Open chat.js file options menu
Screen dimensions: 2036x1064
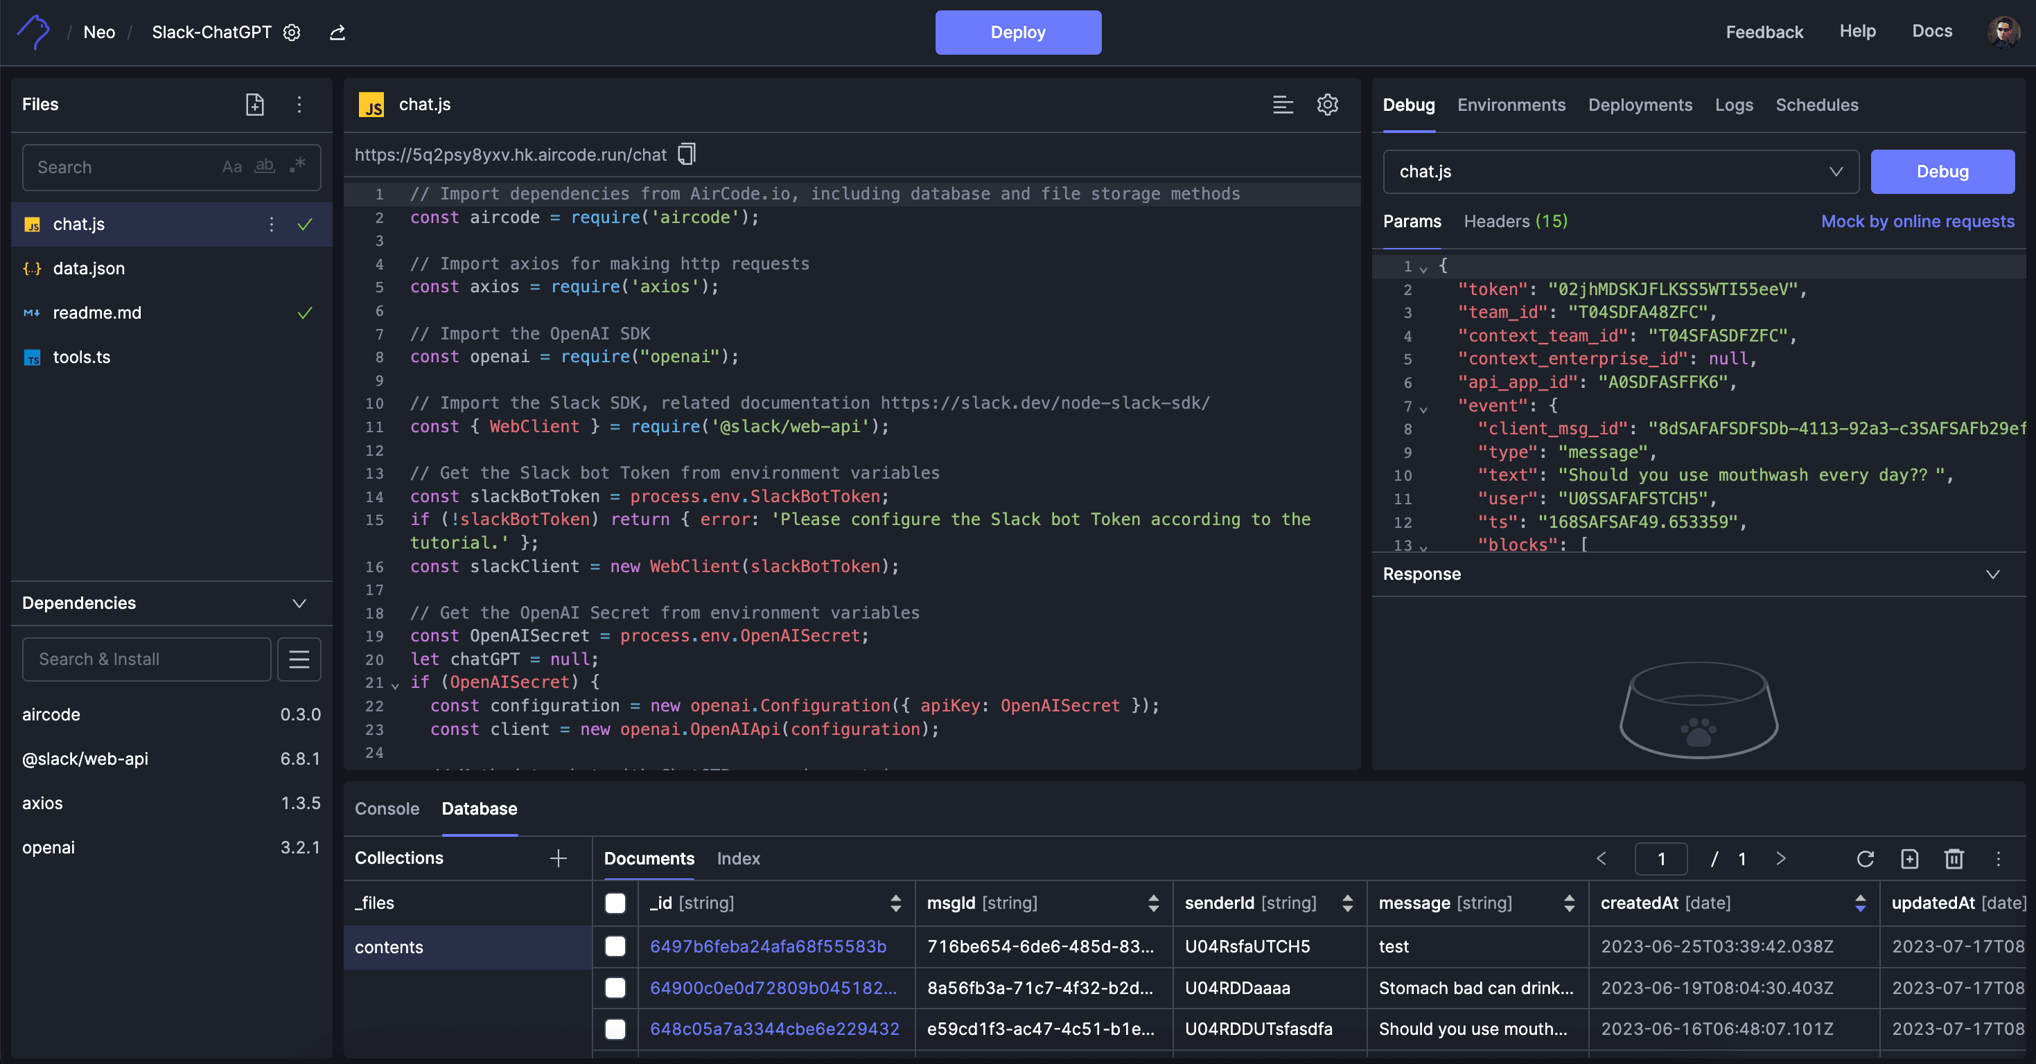pos(271,224)
